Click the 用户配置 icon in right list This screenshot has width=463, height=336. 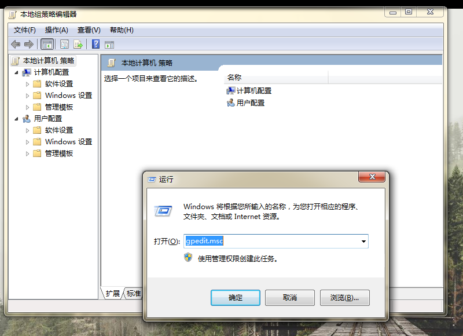[x=230, y=103]
